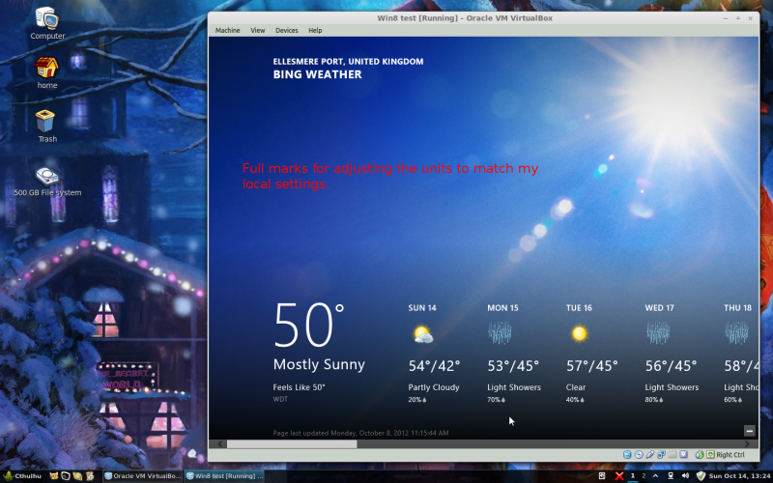The width and height of the screenshot is (773, 483).
Task: Open the Devices menu
Action: [286, 30]
